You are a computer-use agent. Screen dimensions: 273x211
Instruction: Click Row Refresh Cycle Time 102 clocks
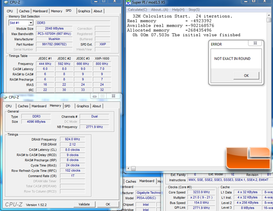72,170
